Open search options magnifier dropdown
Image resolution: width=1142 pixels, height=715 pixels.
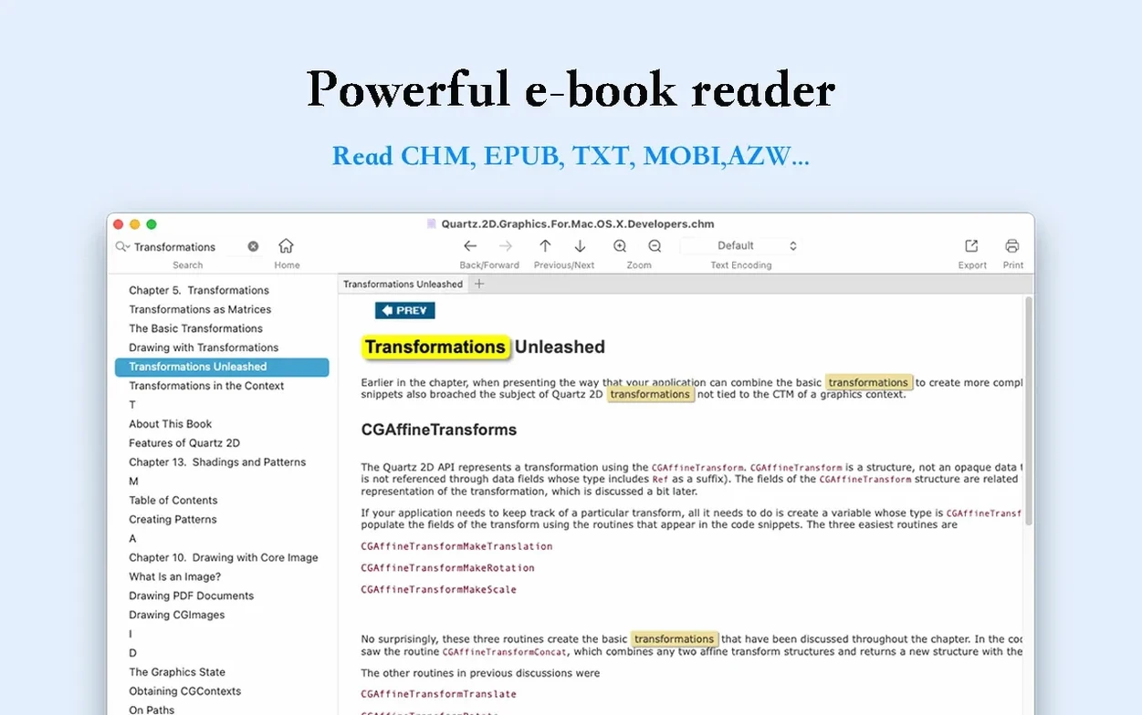coord(122,247)
